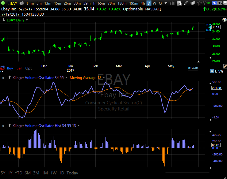Click the red-blue swap arrows beside Buy
Image resolution: width=227 pixels, height=179 pixels.
point(2,68)
